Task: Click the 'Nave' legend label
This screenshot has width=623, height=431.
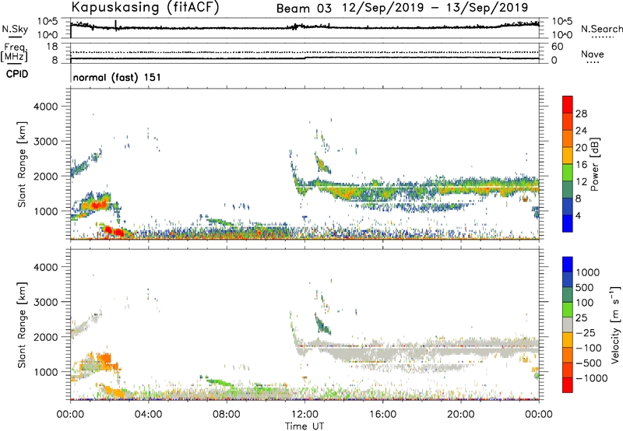Action: point(593,54)
